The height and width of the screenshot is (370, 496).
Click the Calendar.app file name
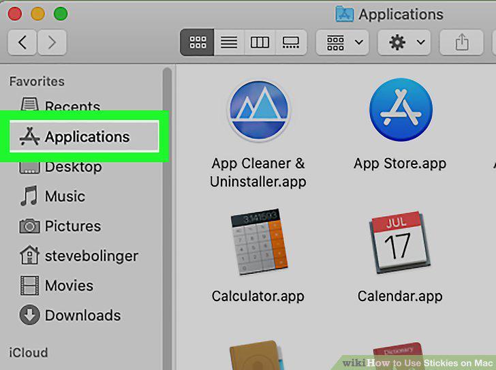click(x=400, y=296)
